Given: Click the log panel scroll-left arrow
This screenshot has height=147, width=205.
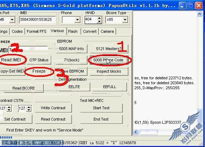Looking at the screenshot, I should [136, 132].
